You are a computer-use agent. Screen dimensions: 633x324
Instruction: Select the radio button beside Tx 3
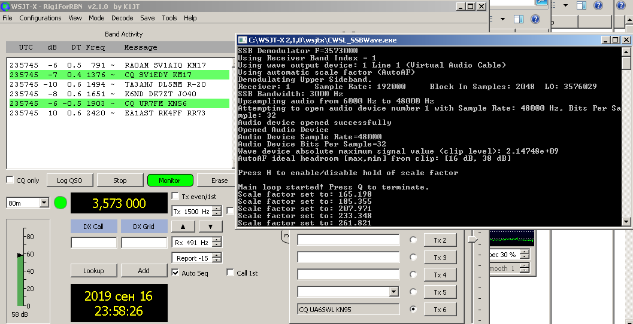click(x=413, y=257)
